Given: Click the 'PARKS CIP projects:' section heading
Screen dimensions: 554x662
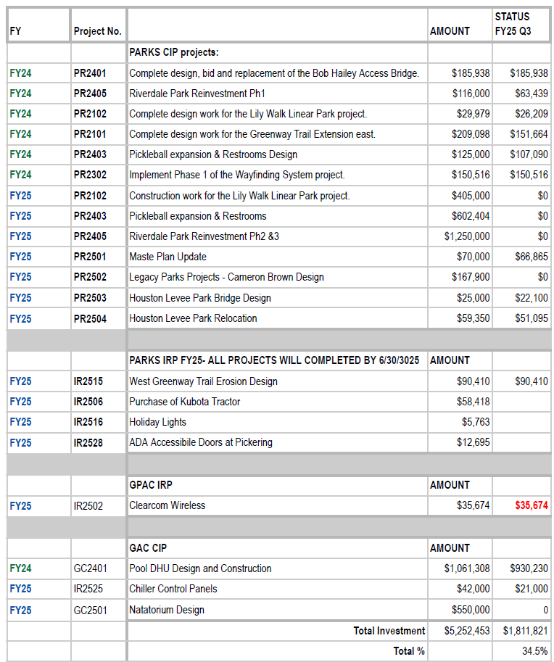Looking at the screenshot, I should [x=174, y=52].
